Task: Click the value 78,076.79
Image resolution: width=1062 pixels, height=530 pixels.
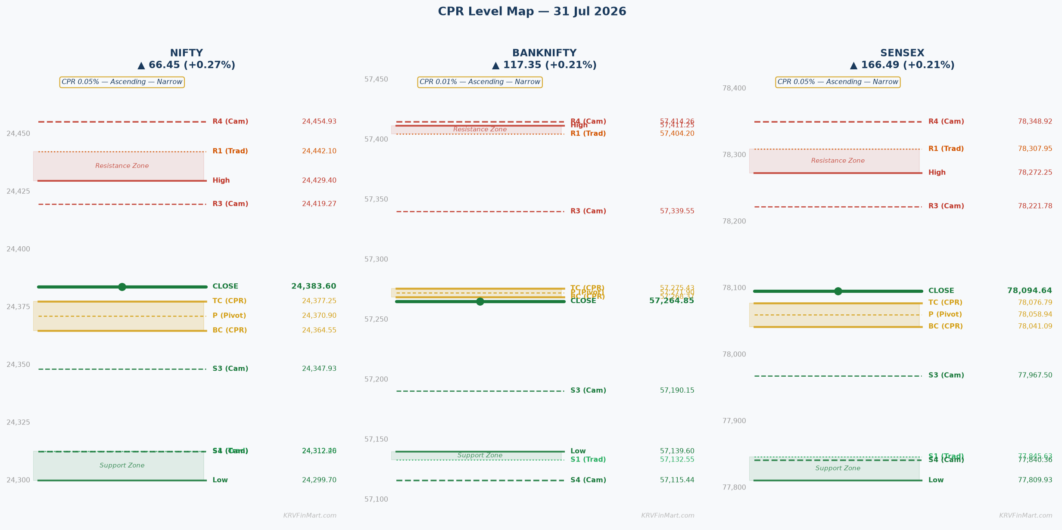Action: click(1035, 303)
